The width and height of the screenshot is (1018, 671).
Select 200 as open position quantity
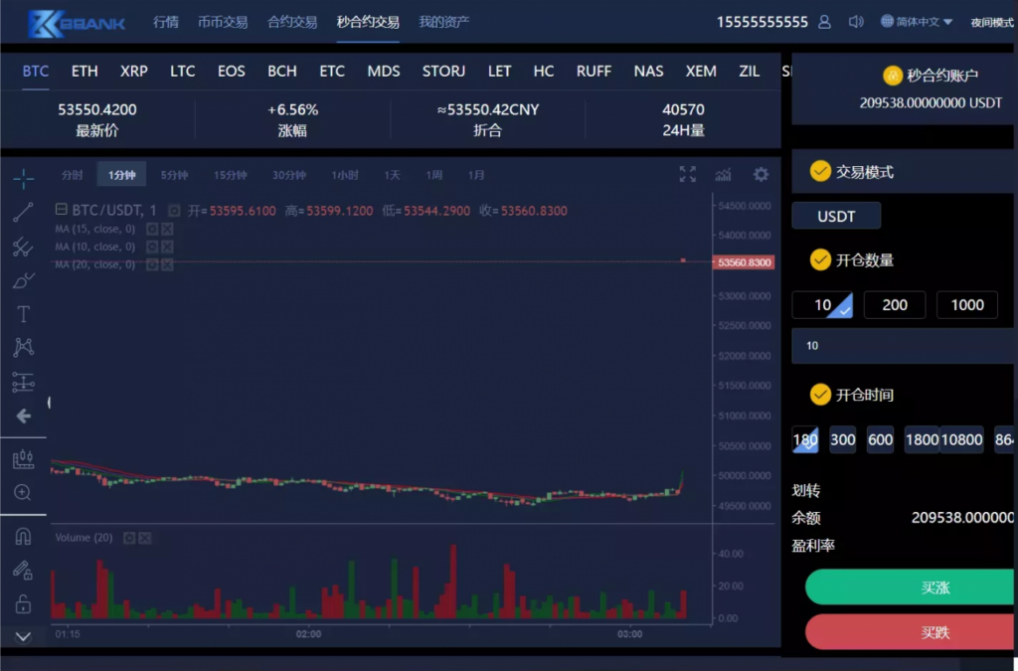pyautogui.click(x=895, y=305)
